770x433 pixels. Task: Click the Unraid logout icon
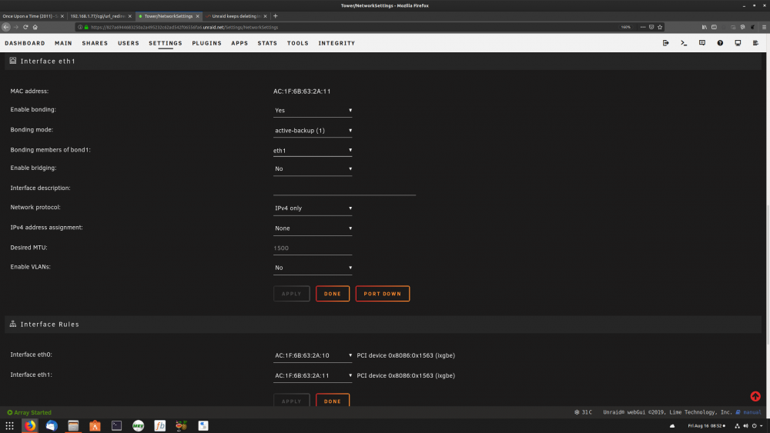pos(665,43)
